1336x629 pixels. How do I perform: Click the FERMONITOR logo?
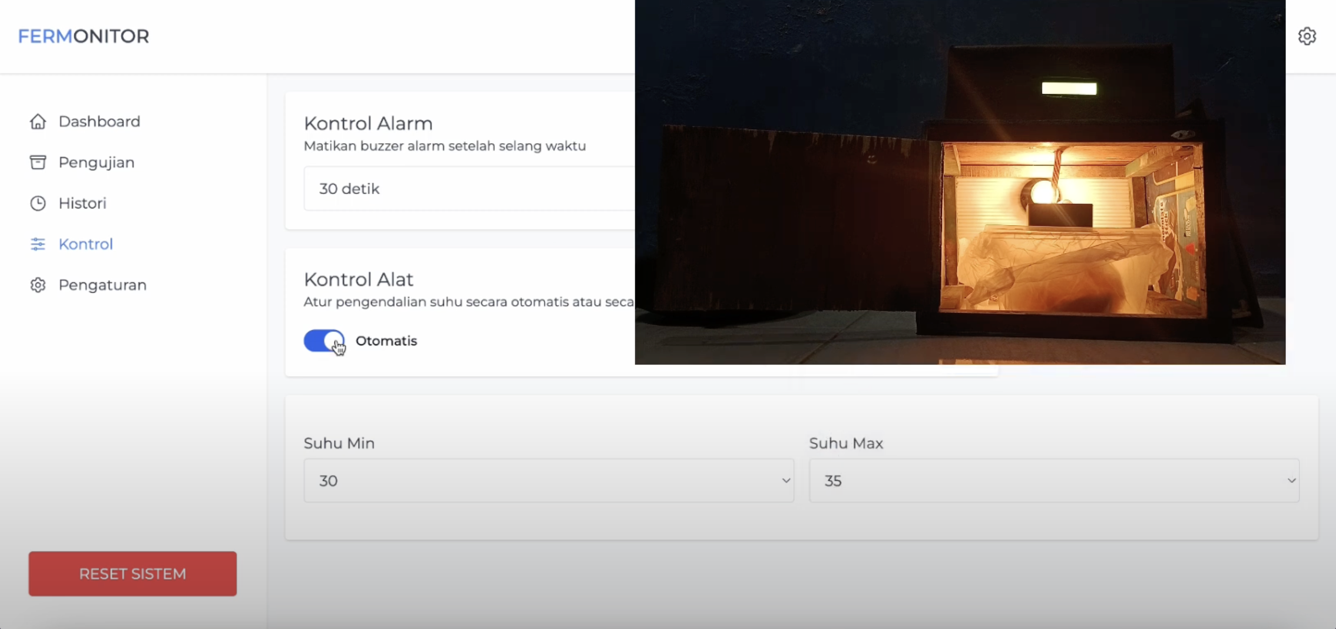tap(83, 36)
